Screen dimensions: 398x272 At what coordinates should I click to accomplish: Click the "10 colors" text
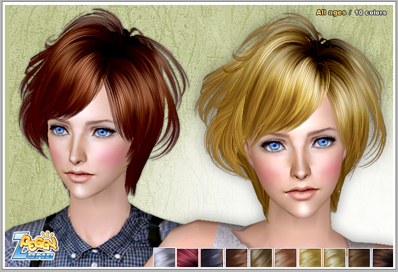click(x=369, y=12)
